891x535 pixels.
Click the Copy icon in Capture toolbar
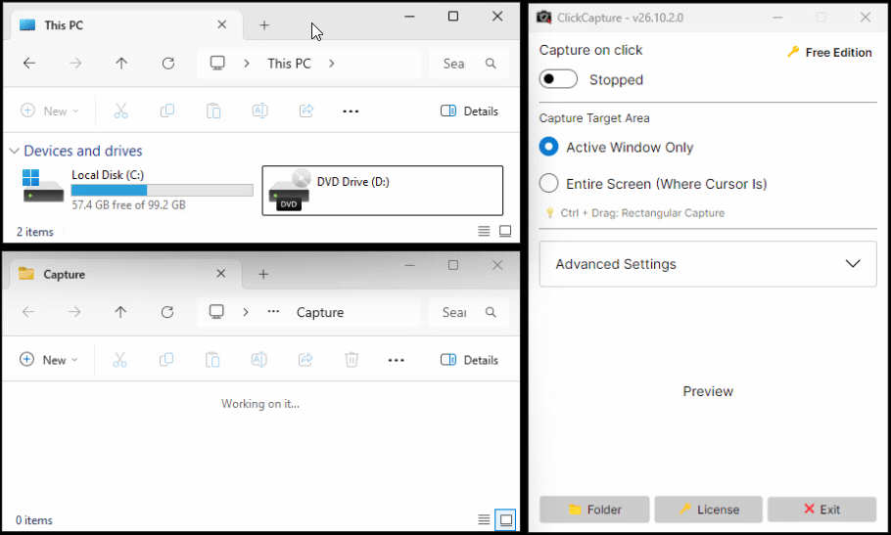pos(165,360)
